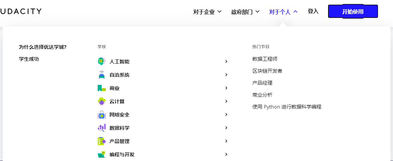Image resolution: width=393 pixels, height=161 pixels.
Task: Select 自治系统 school label
Action: (x=120, y=75)
